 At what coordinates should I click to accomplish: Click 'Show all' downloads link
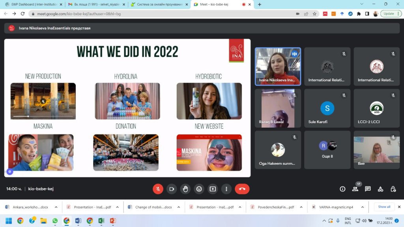[x=384, y=207]
